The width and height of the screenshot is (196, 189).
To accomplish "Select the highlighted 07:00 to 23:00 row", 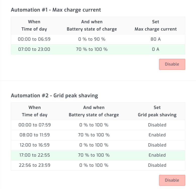I will point(34,49).
